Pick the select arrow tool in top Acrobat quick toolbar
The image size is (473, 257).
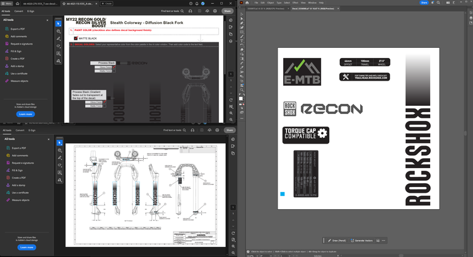(x=59, y=23)
